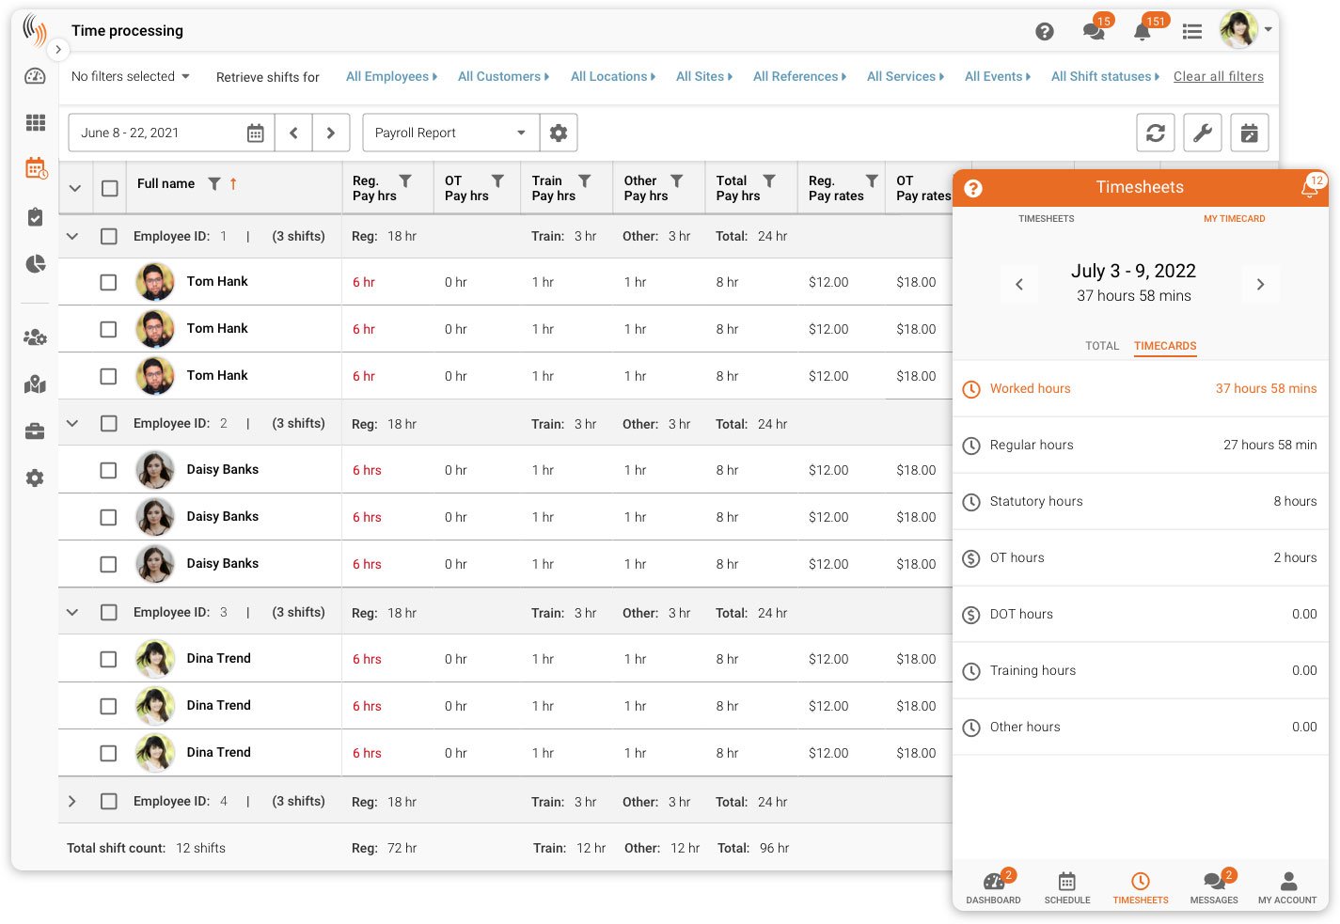Click the calendar edit button in toolbar

coord(1250,133)
